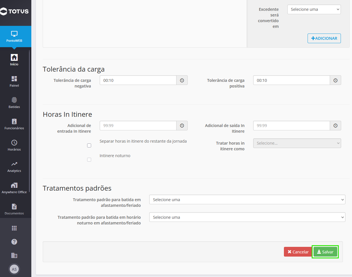Open Tratamento padrão horário noturno dropdown
The image size is (352, 277).
click(x=247, y=217)
